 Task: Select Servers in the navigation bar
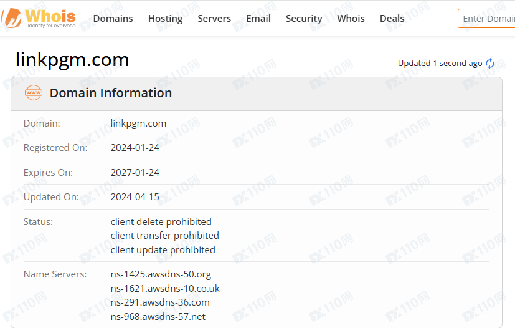214,19
